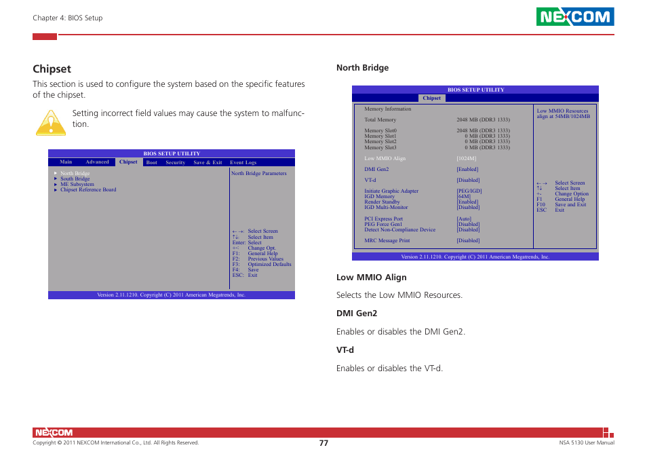The image size is (647, 456).
Task: Click the yellow warning triangle icon
Action: pos(51,123)
